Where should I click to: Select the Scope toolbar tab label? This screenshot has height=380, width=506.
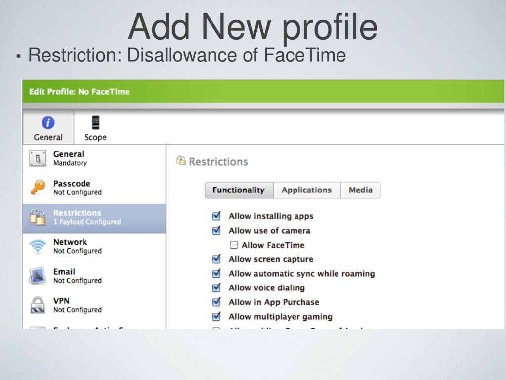[95, 137]
